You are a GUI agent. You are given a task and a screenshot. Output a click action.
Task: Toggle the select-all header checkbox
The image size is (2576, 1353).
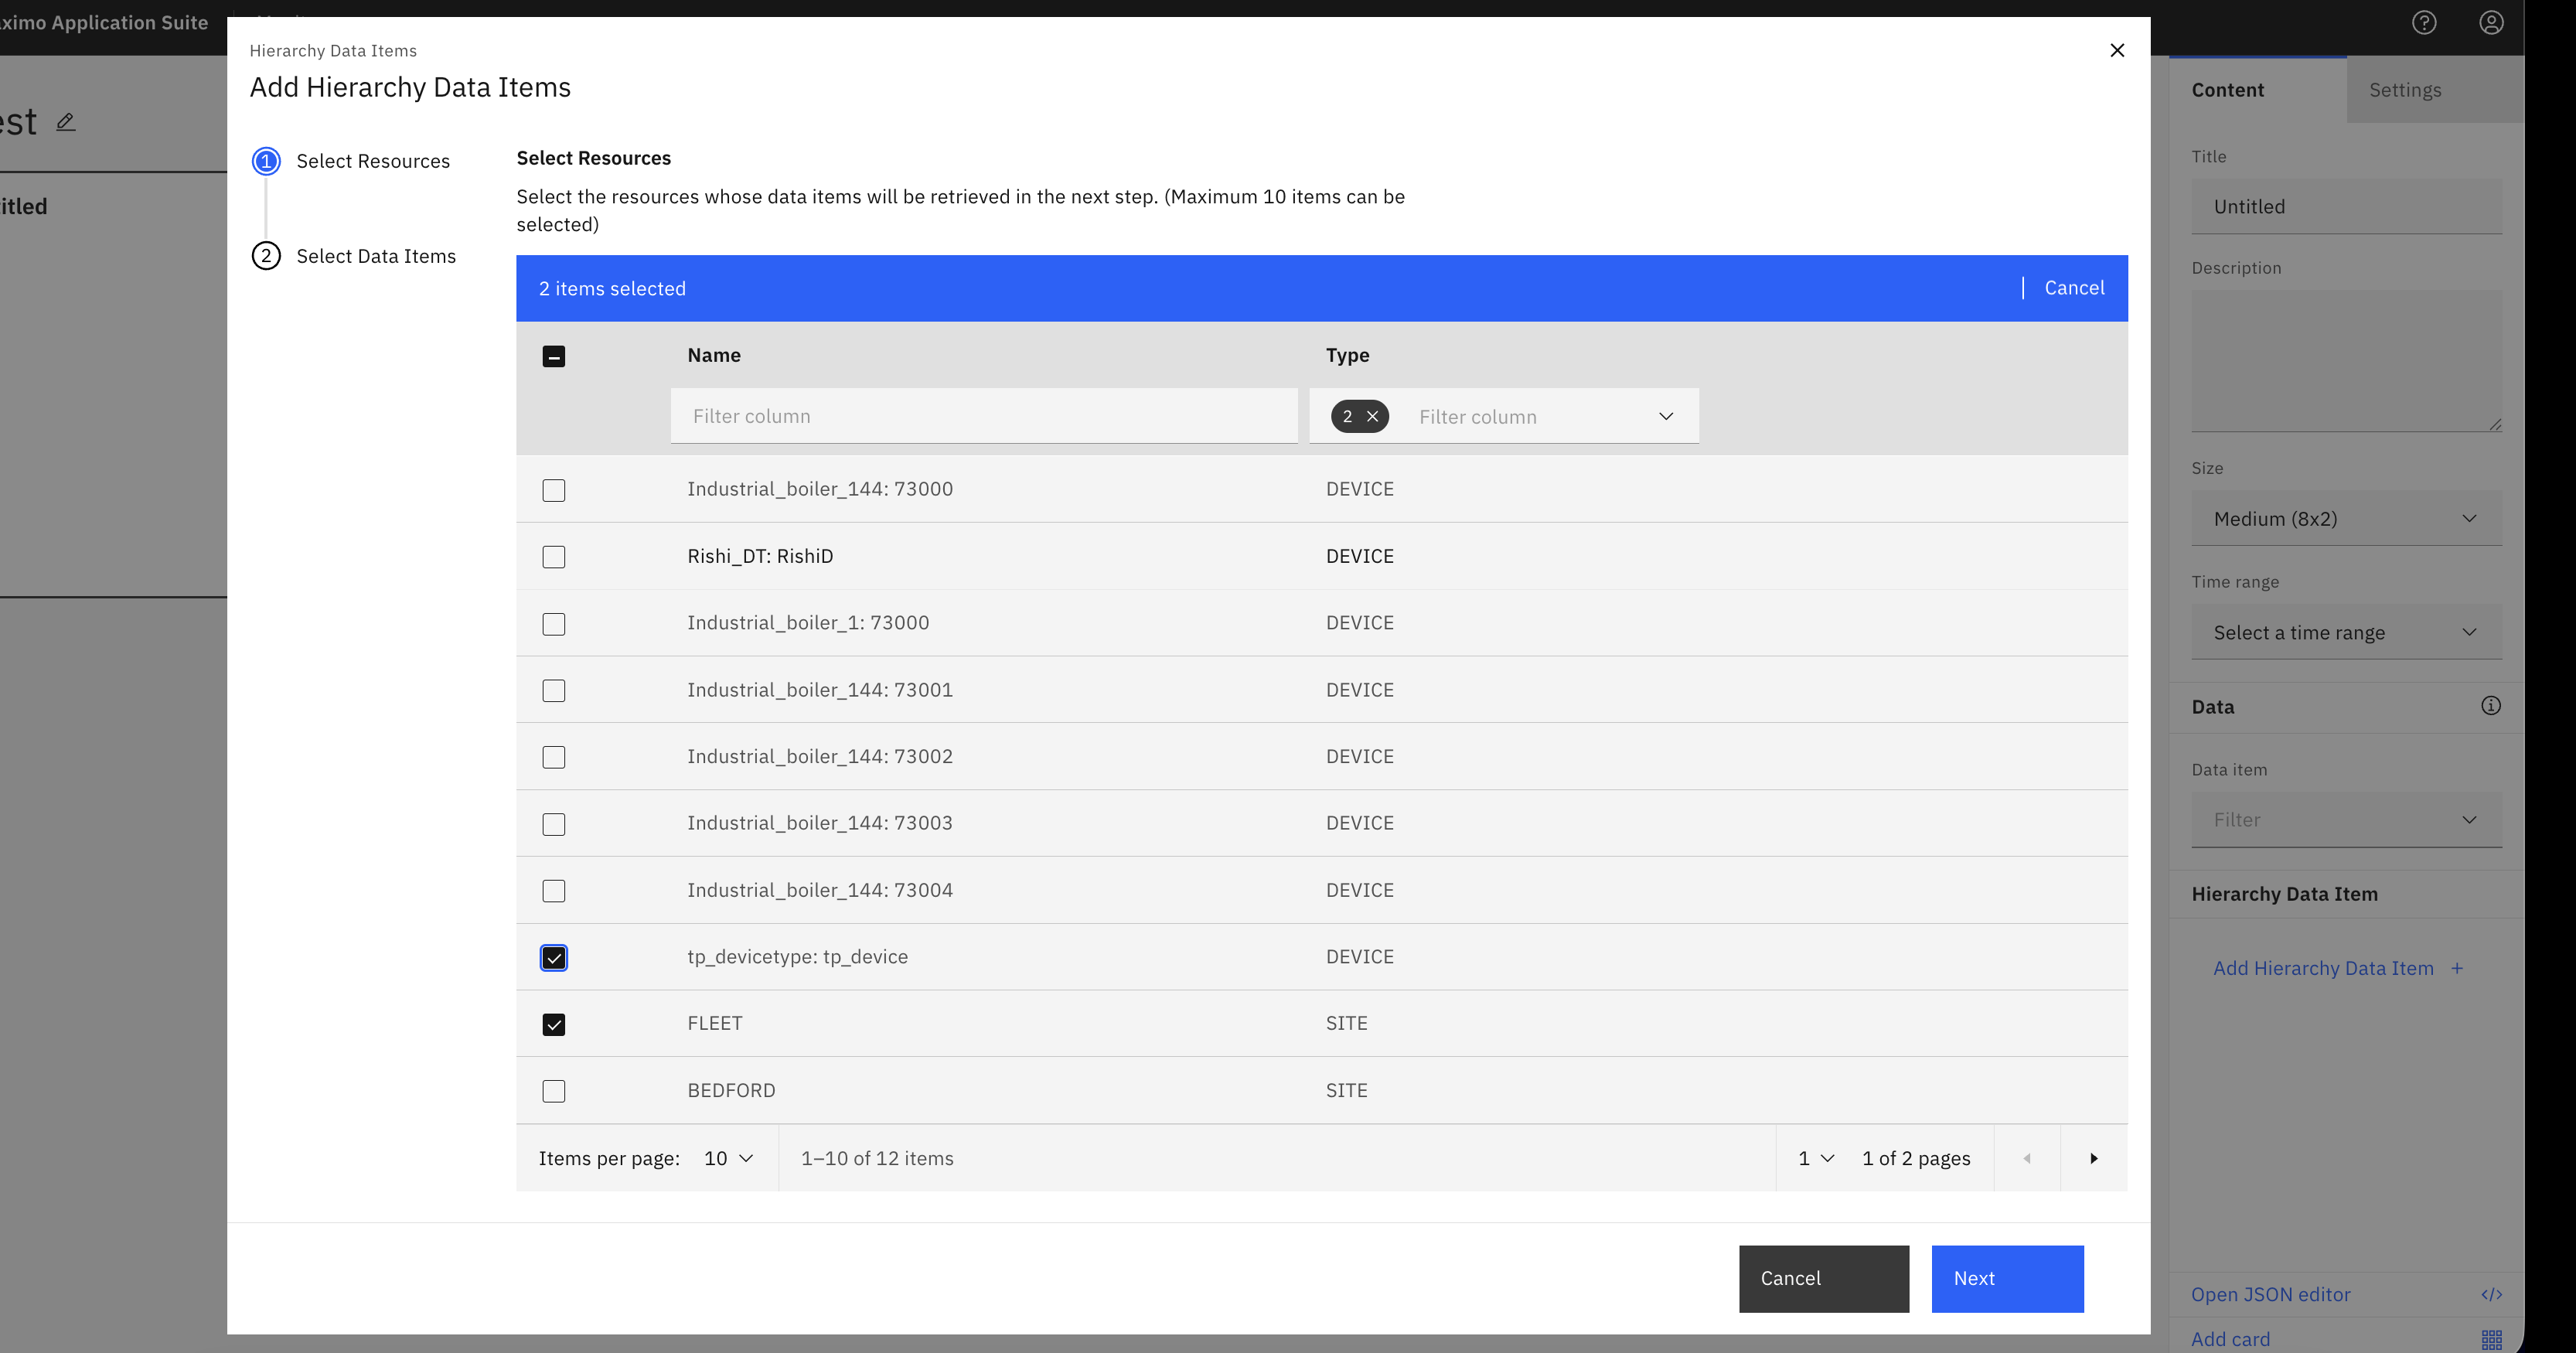coord(554,356)
